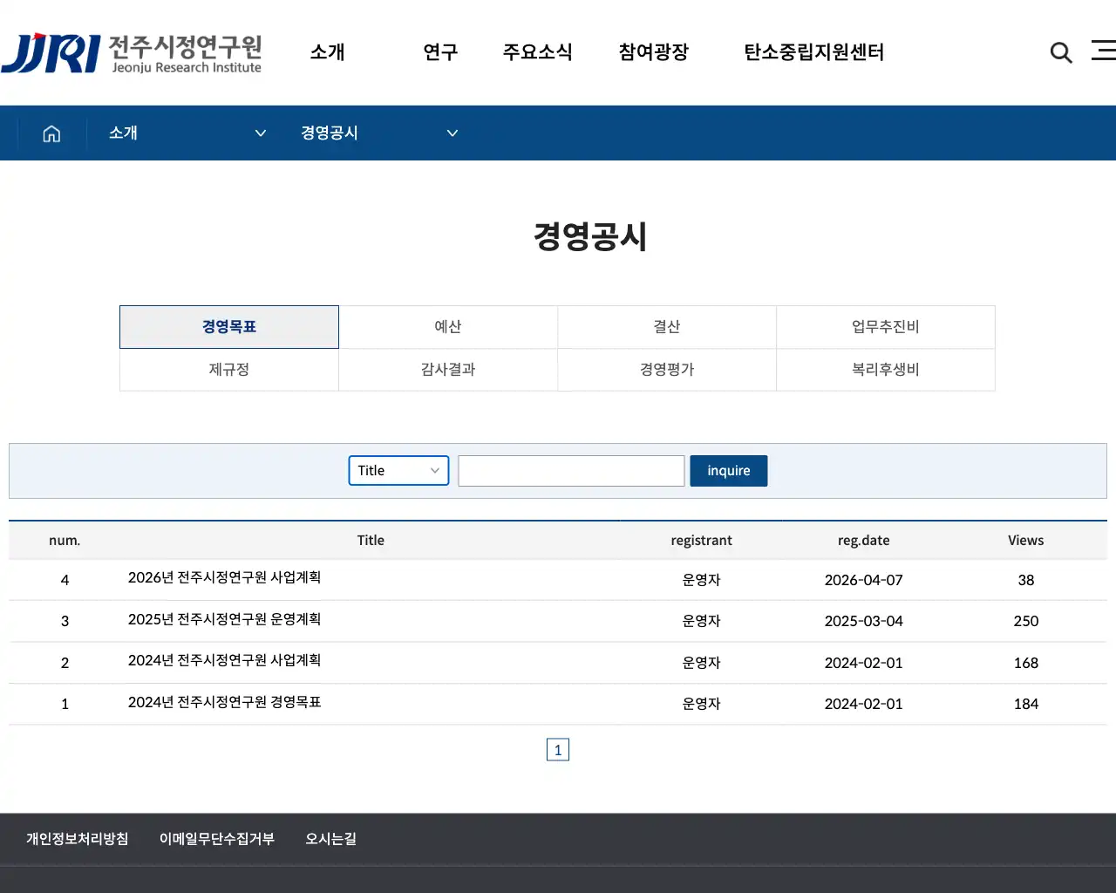Switch to the 결산 tab
1116x893 pixels.
click(x=667, y=327)
